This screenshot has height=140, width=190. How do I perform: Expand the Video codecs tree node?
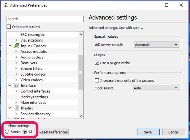click(x=16, y=80)
